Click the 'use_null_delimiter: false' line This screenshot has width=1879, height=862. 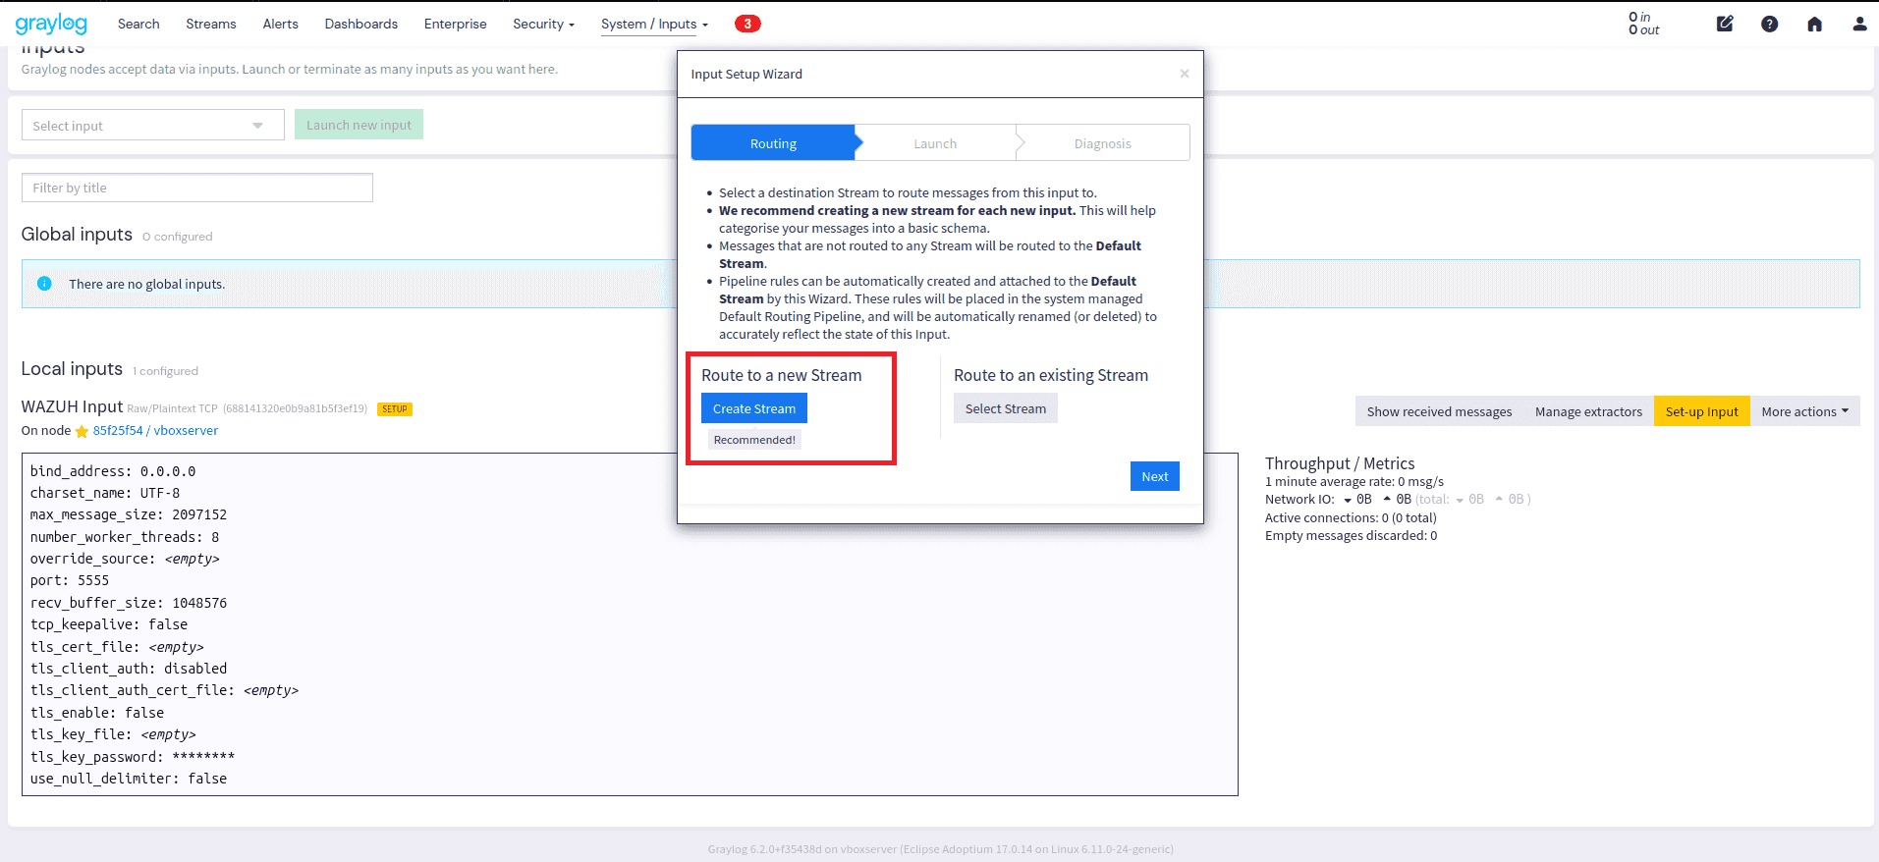(x=129, y=779)
